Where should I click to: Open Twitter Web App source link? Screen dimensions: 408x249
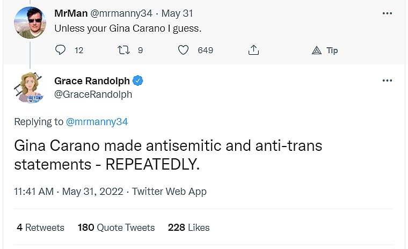169,191
